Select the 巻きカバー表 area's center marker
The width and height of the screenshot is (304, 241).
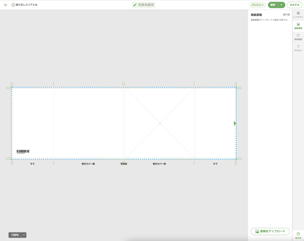coord(160,123)
